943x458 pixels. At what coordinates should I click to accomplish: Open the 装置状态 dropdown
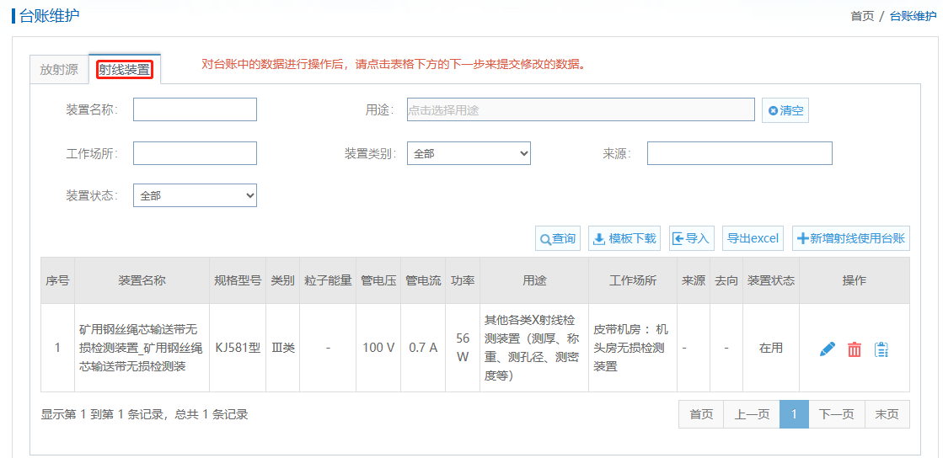195,195
